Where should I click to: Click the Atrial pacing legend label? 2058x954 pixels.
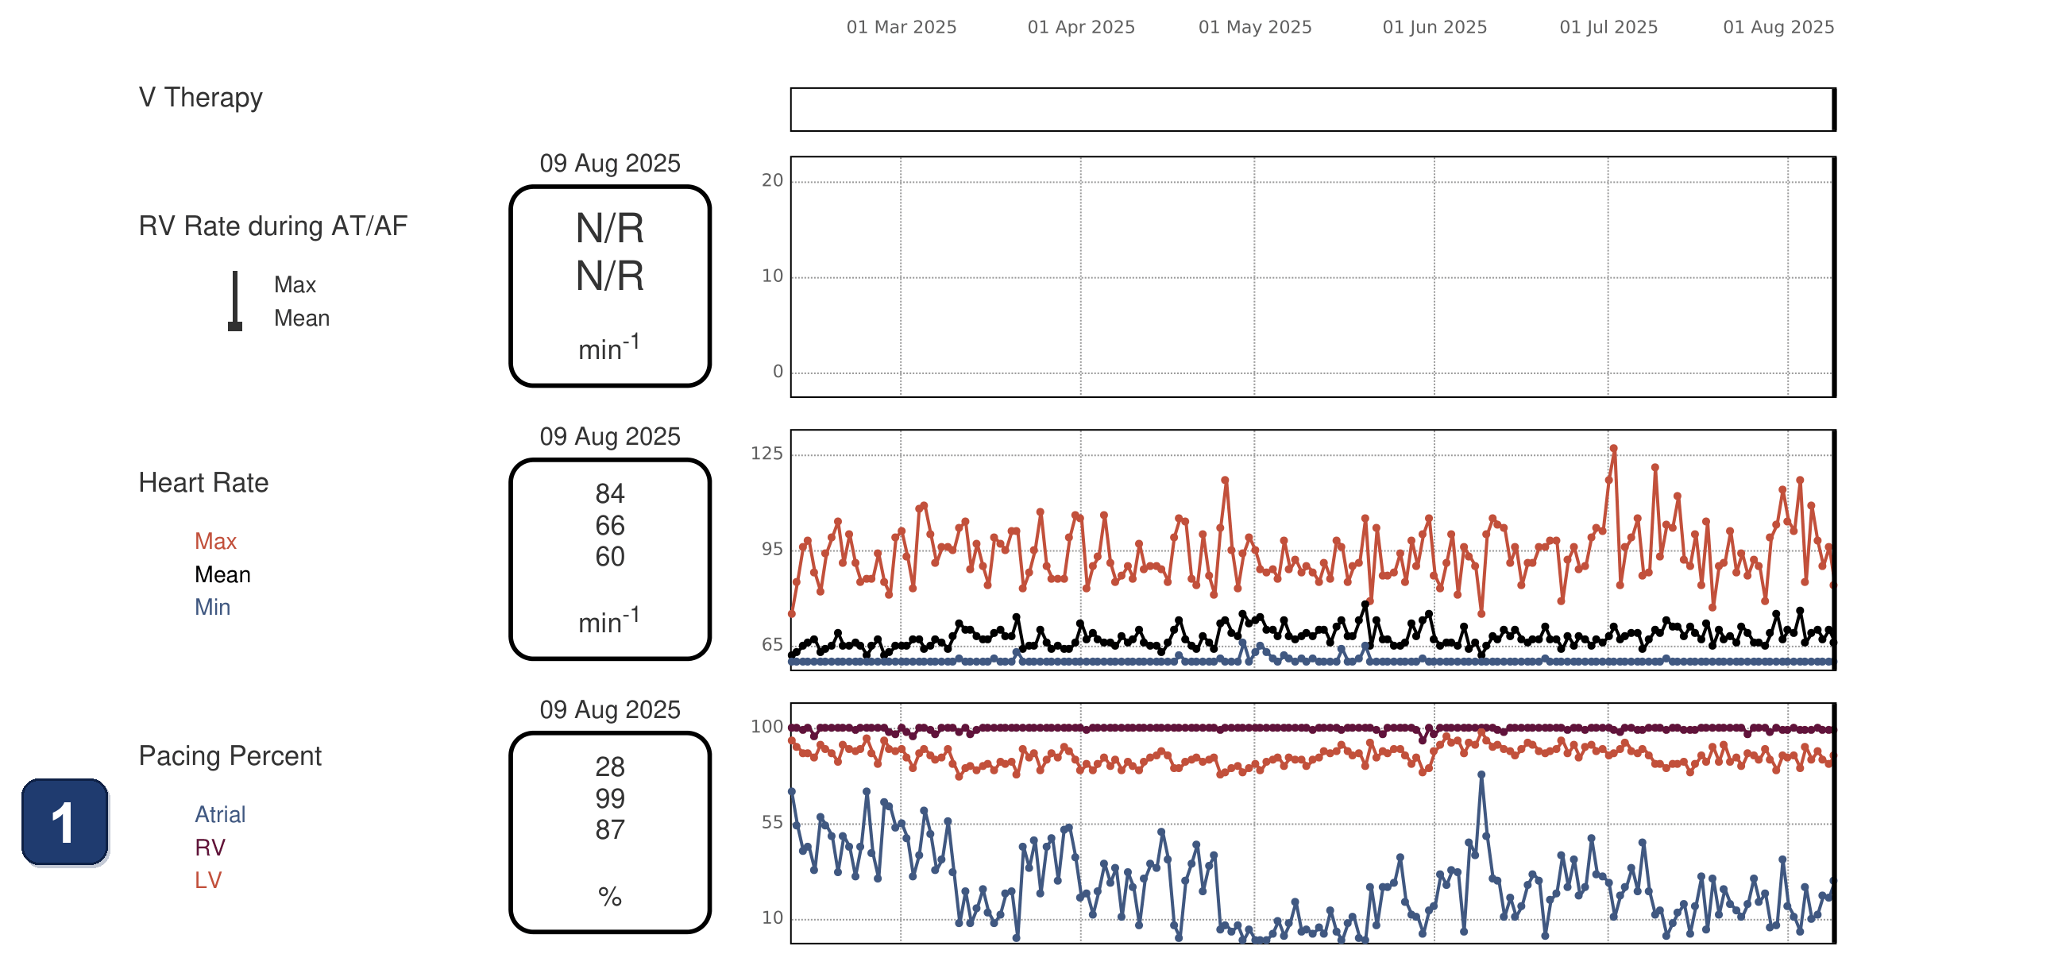(221, 814)
